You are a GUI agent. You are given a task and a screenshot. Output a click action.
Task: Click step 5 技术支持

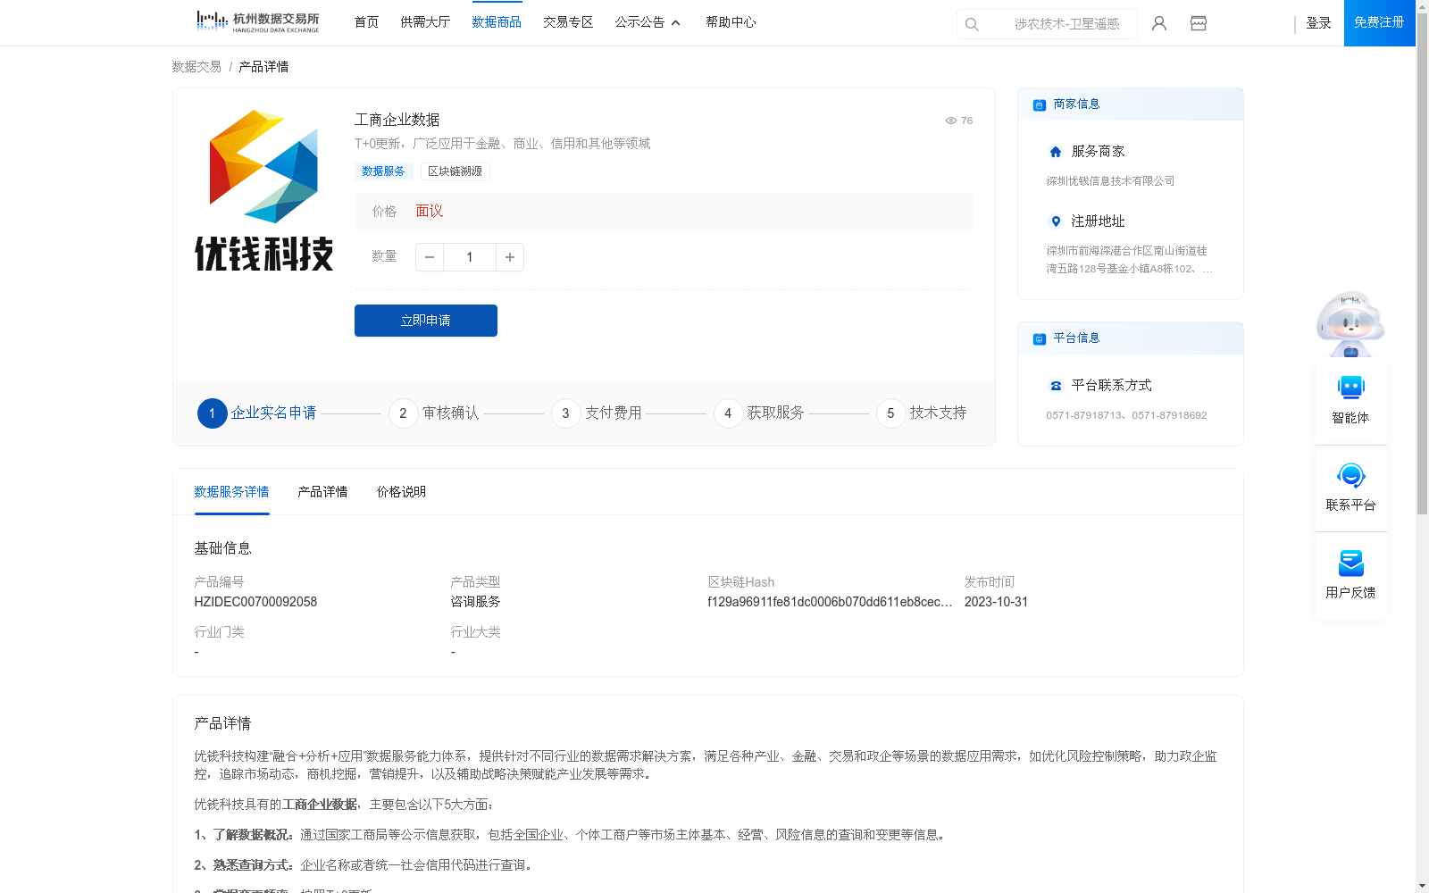(922, 413)
